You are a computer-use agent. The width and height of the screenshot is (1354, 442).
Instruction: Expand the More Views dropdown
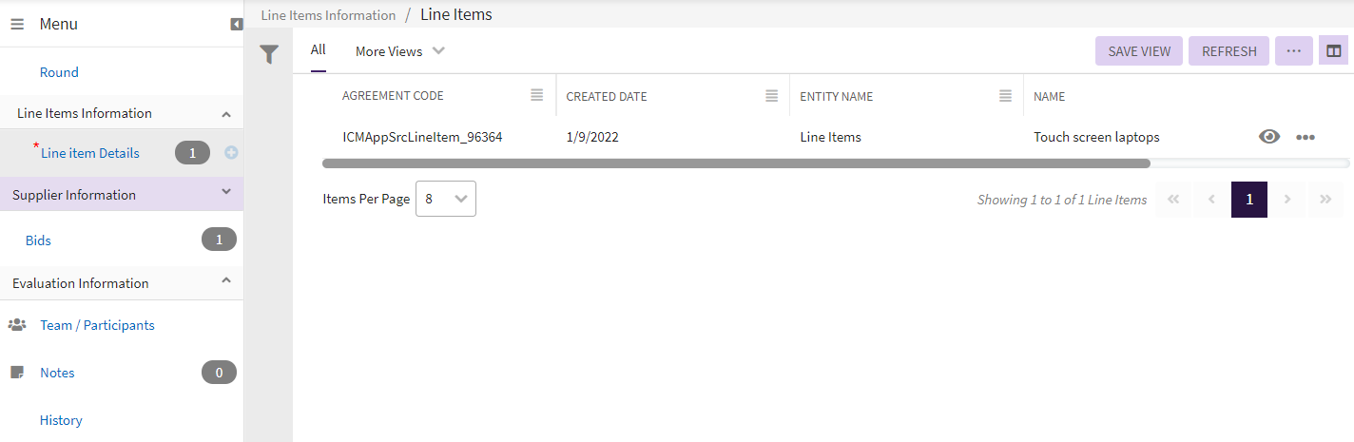coord(399,51)
